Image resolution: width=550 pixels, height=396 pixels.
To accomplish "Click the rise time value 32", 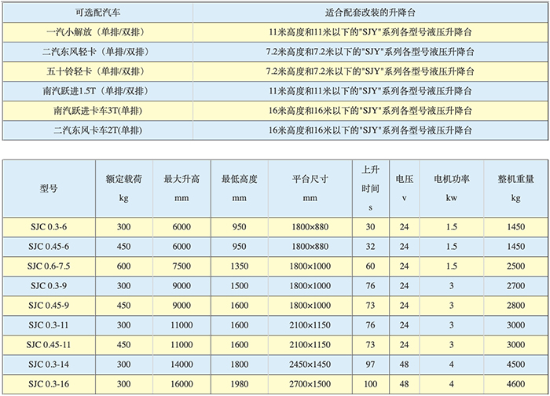I will tap(370, 247).
